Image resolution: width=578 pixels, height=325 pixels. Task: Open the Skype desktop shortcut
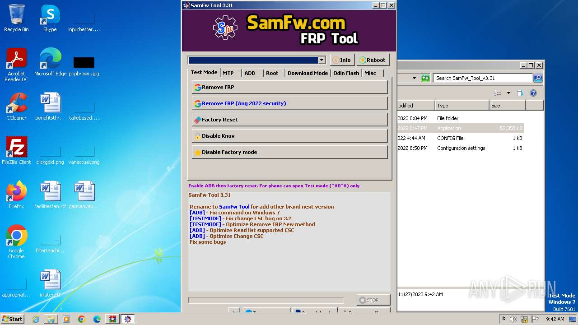[x=50, y=18]
